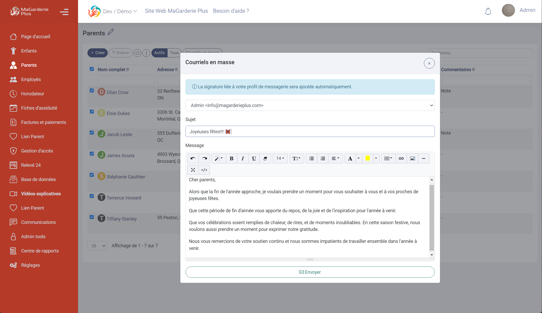The width and height of the screenshot is (542, 313).
Task: Open the 25 rows per page dropdown
Action: click(x=97, y=246)
